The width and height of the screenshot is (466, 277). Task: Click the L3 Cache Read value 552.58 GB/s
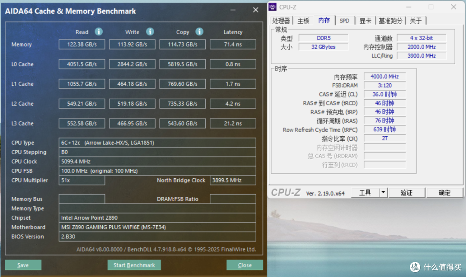[x=82, y=123]
